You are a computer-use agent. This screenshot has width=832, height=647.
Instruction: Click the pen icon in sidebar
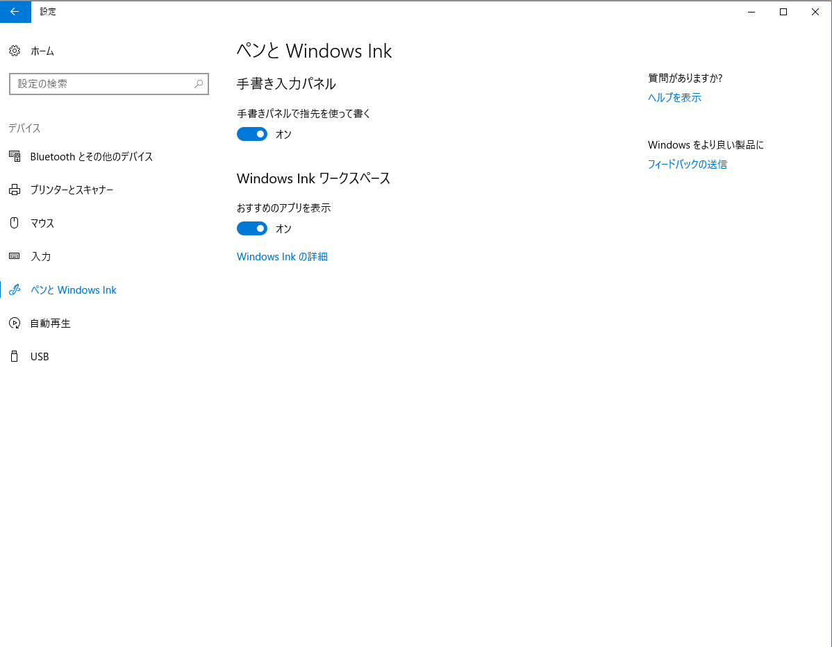click(x=15, y=290)
